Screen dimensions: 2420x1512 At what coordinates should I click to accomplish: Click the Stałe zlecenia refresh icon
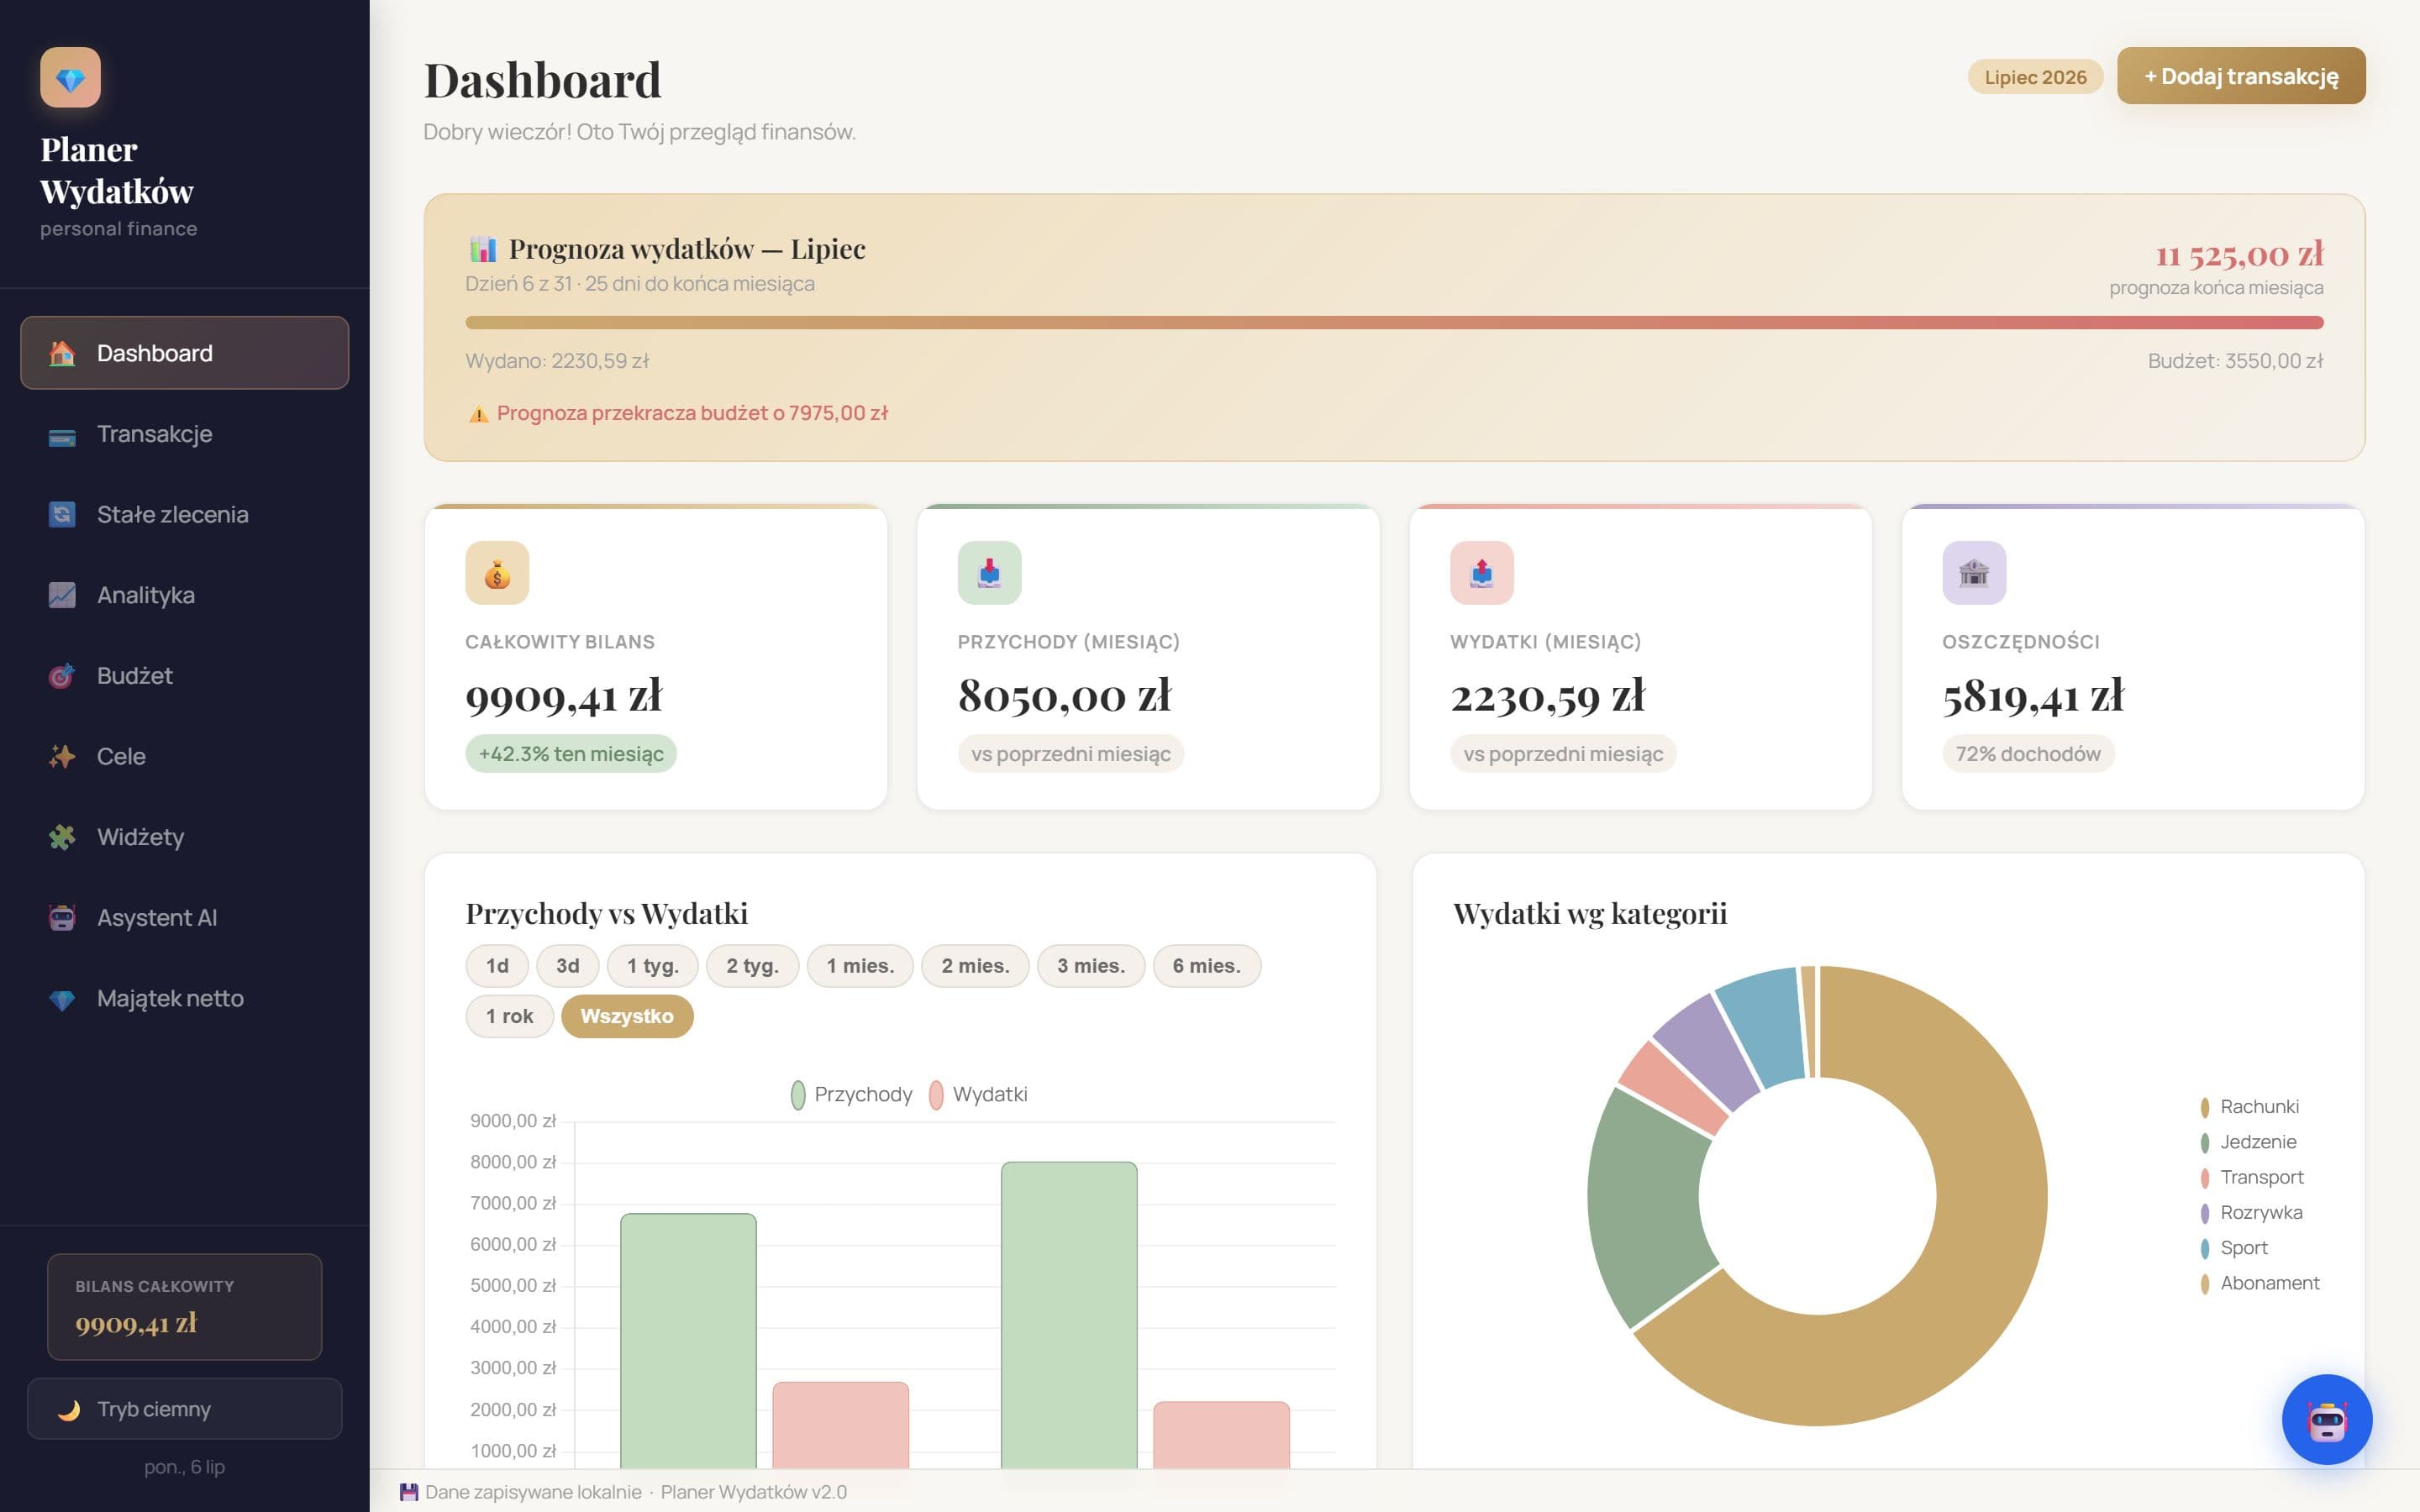click(x=62, y=514)
